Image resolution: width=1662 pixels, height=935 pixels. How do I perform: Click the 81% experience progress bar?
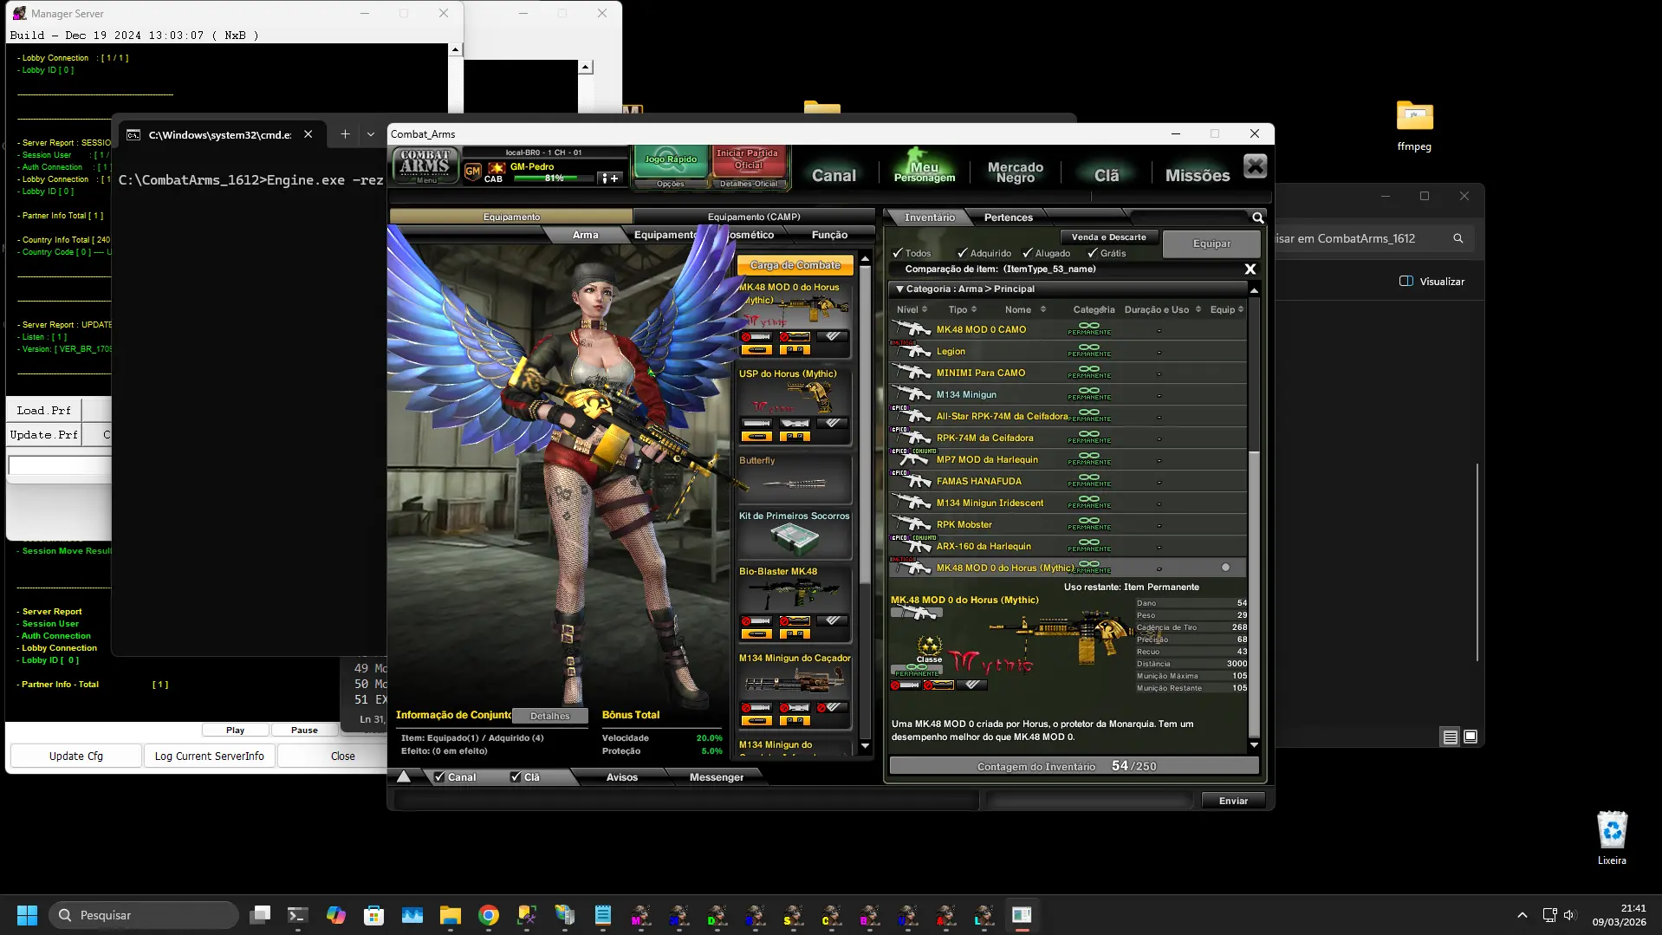555,179
